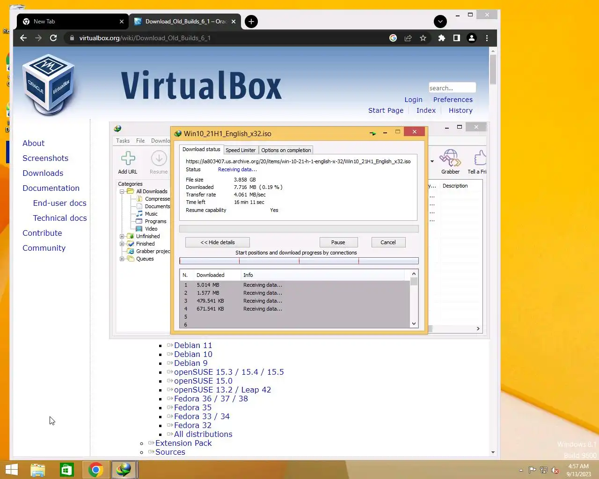Open File Explorer from taskbar
This screenshot has height=479, width=599.
pyautogui.click(x=38, y=470)
